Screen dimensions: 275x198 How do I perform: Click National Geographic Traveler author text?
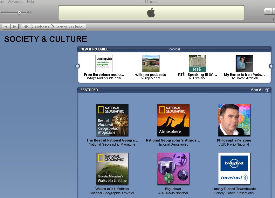coord(112,193)
